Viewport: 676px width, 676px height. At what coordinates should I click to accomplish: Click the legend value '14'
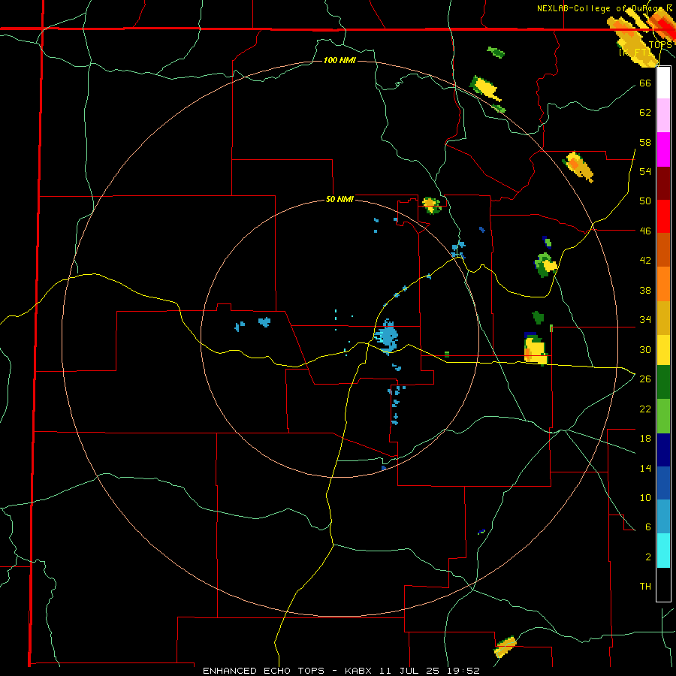pos(645,468)
